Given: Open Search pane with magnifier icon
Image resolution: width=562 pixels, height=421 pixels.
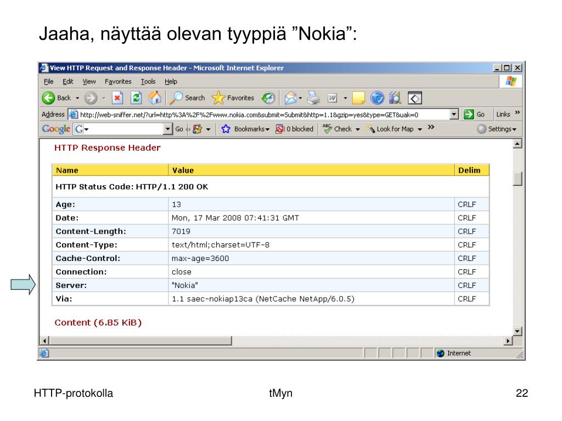Looking at the screenshot, I should tap(187, 98).
